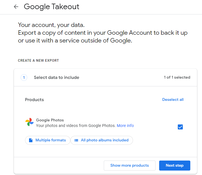Proceed with the Next step button
The image size is (202, 175).
174,166
